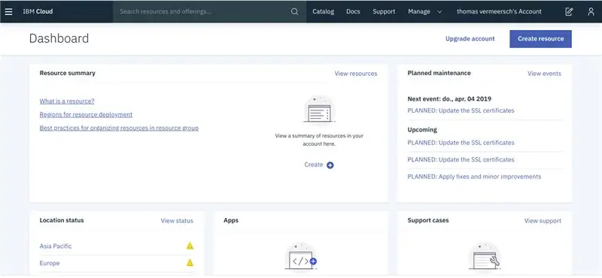
Task: Click the Apps card heading
Action: [231, 220]
